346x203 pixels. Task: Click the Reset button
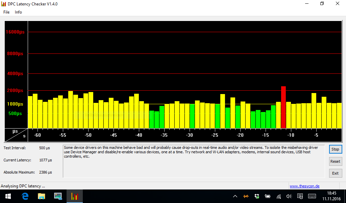tap(336, 161)
